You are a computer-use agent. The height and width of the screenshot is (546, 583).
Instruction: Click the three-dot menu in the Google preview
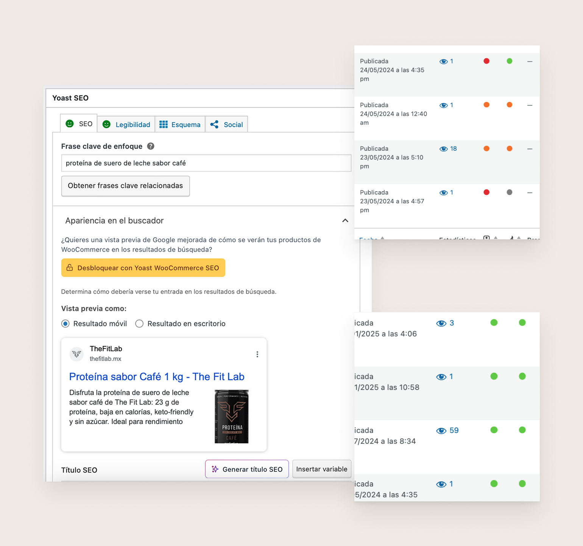pyautogui.click(x=257, y=354)
